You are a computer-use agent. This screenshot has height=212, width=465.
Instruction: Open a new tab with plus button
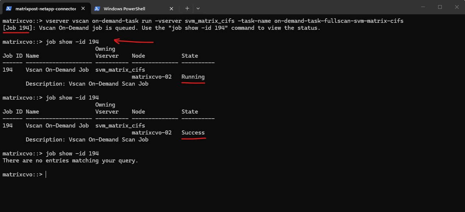tap(187, 8)
